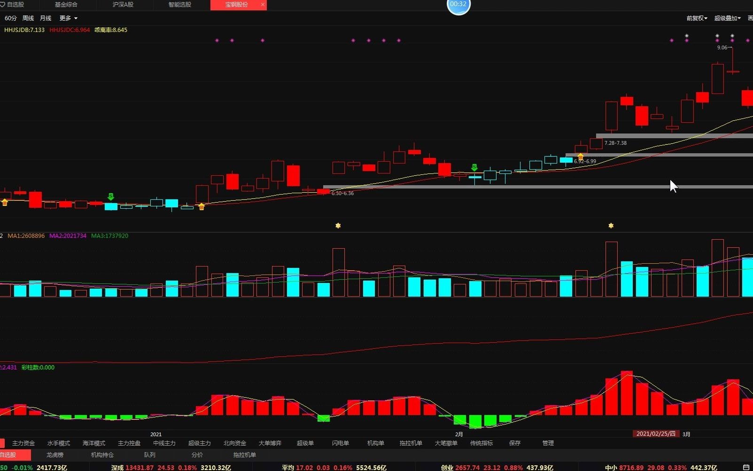Select the 主力控盘 indicator tab
This screenshot has width=753, height=471.
129,443
